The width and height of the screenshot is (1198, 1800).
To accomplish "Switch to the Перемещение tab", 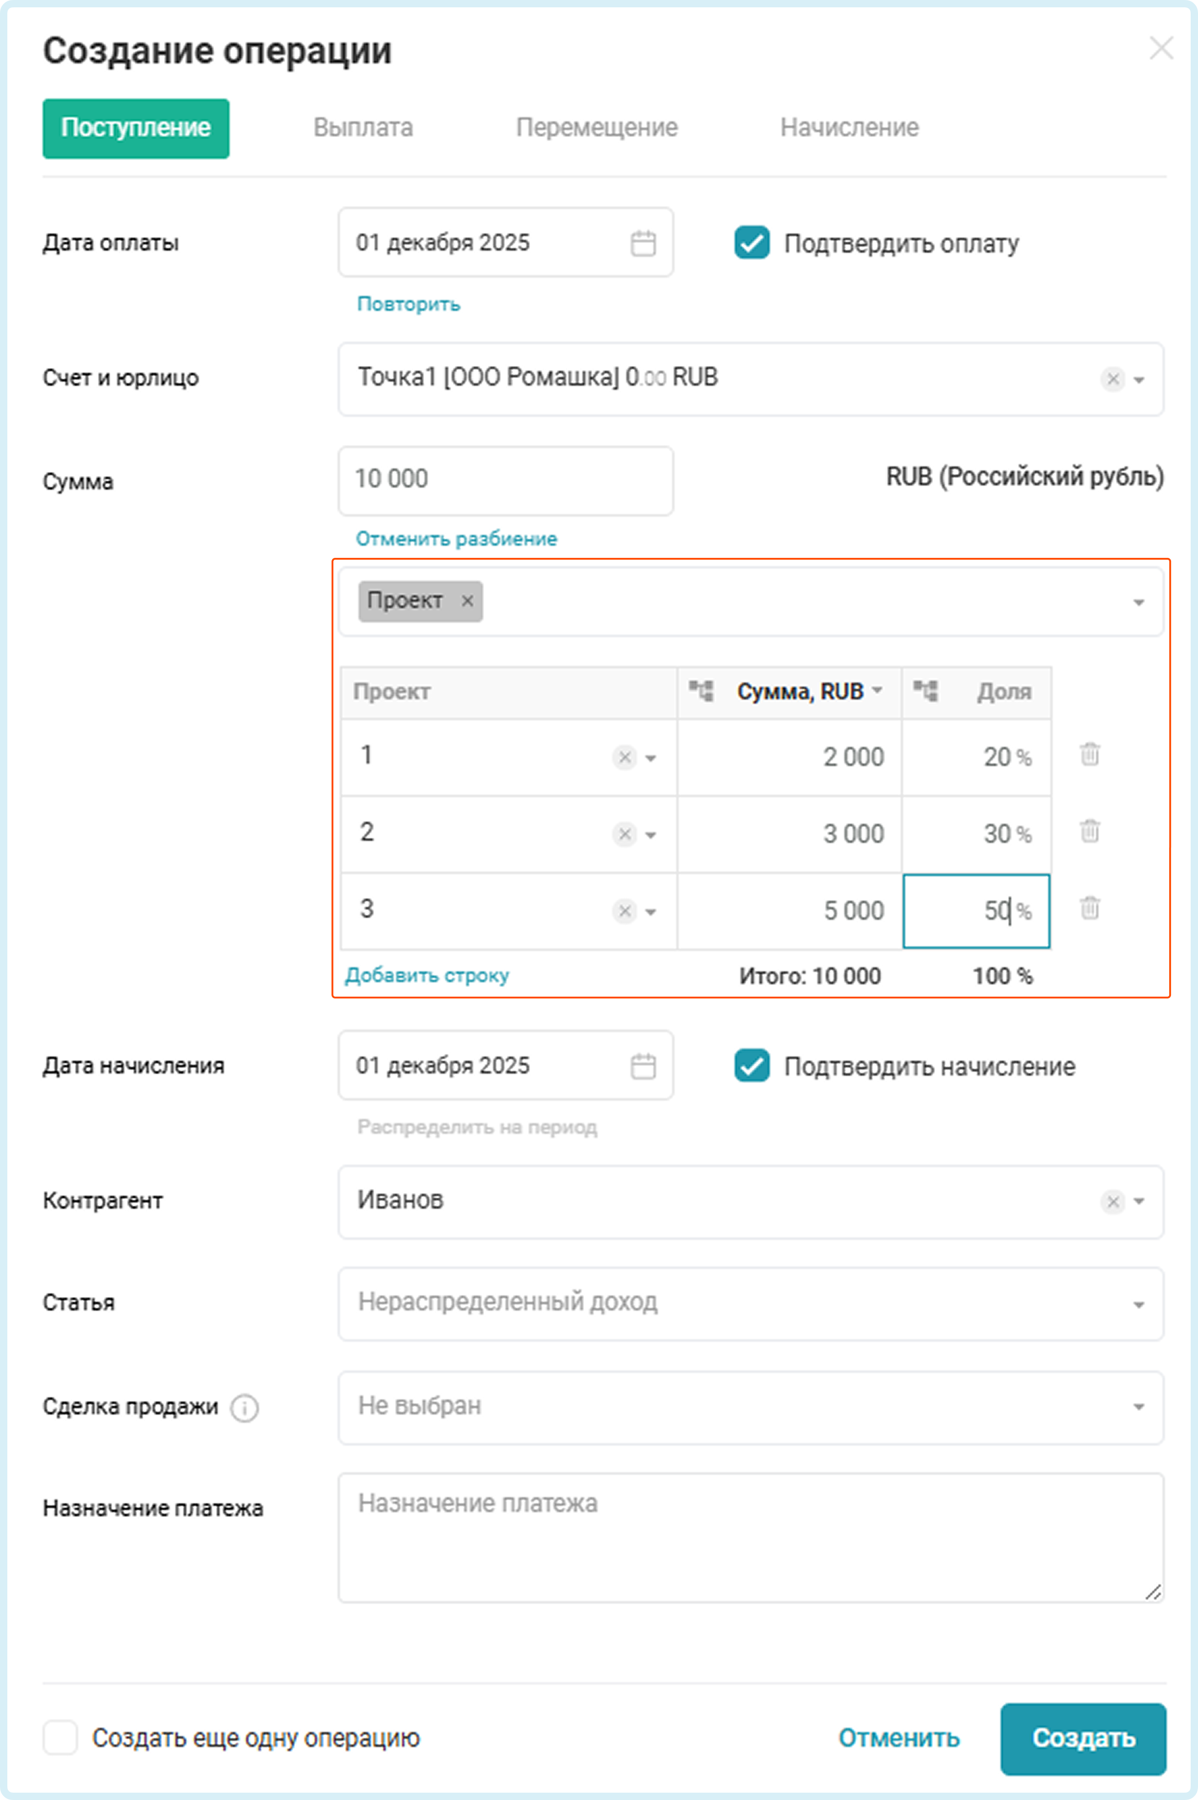I will tap(597, 128).
